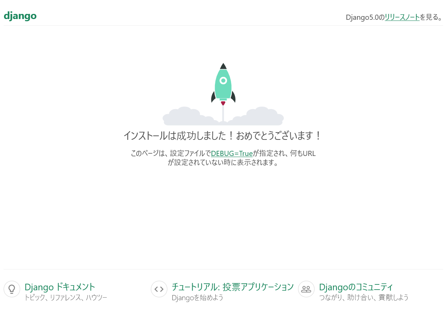Open the Django ドキュメント heading link
This screenshot has width=446, height=313.
point(60,287)
